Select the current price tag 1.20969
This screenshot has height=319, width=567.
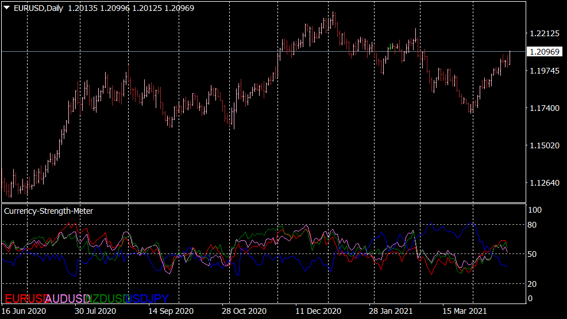[x=545, y=52]
